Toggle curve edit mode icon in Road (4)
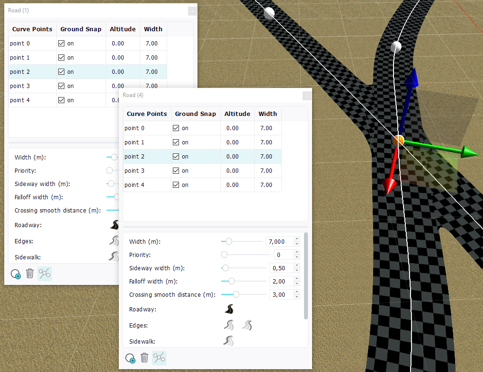483x372 pixels. click(159, 358)
